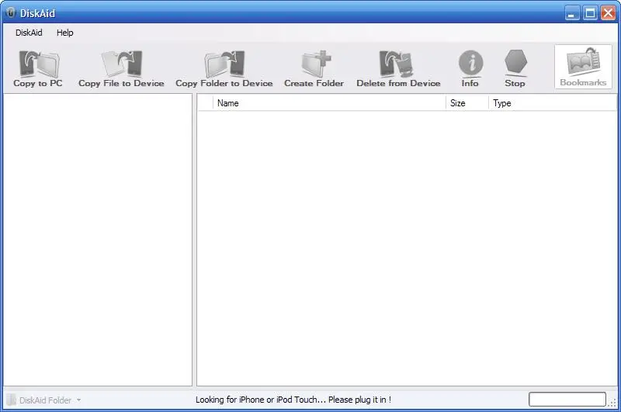Choose Copy Folder to Device icon

click(224, 64)
